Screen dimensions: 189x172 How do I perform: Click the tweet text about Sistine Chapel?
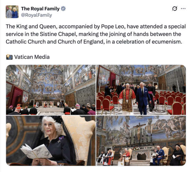coord(96,34)
